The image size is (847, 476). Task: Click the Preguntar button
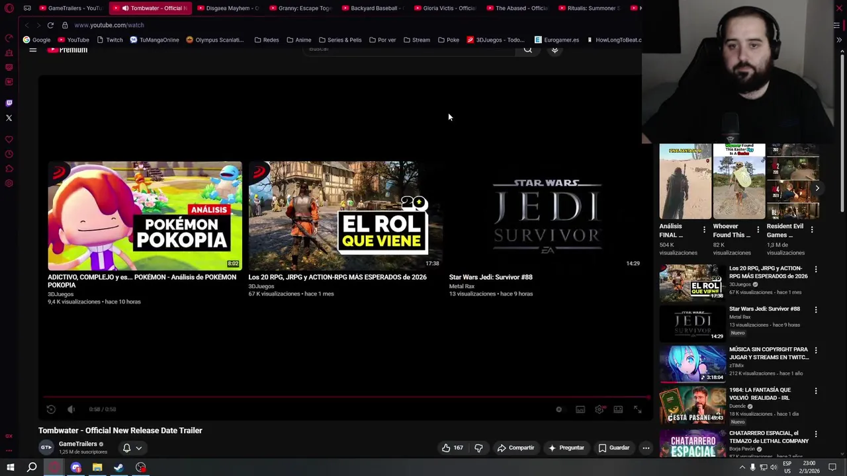tap(566, 448)
